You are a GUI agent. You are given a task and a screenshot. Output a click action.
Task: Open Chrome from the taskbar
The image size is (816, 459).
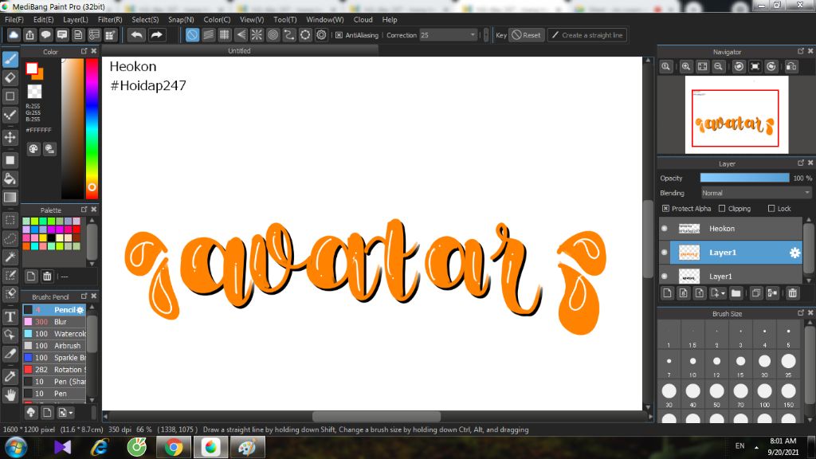coord(173,447)
